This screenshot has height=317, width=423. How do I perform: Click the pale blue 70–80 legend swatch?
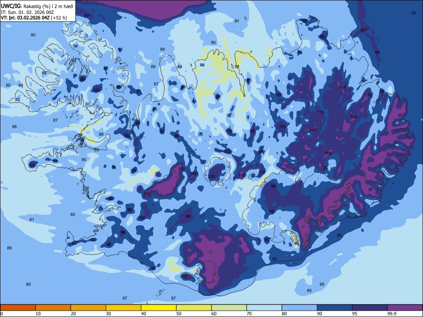[264, 308]
